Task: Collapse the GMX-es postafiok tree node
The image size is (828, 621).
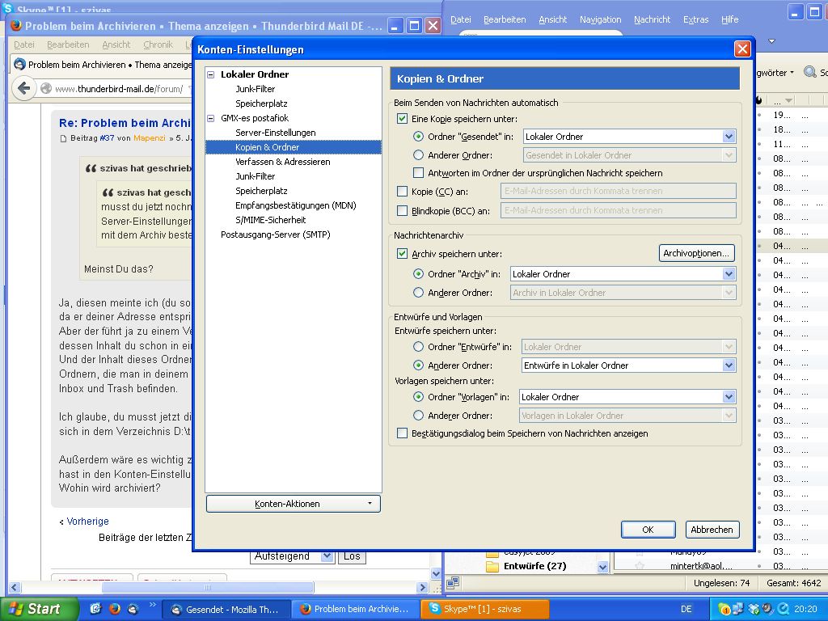Action: 211,118
